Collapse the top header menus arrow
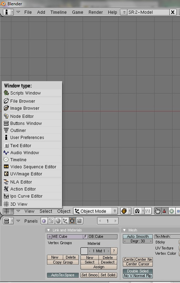180x283 pixels. 18,12
